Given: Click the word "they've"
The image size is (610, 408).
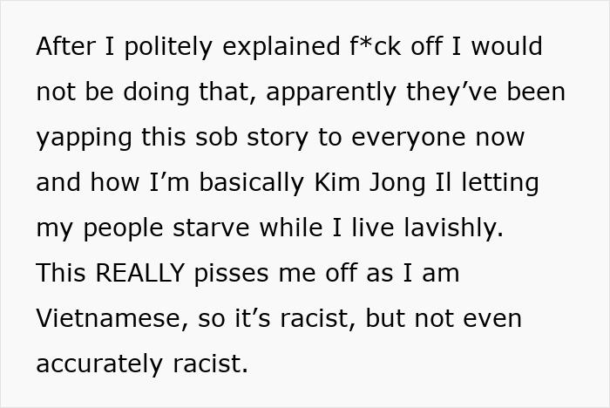Looking at the screenshot, I should (451, 92).
